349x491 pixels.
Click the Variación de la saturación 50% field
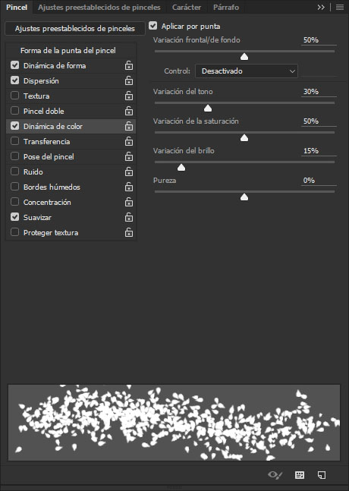point(319,121)
